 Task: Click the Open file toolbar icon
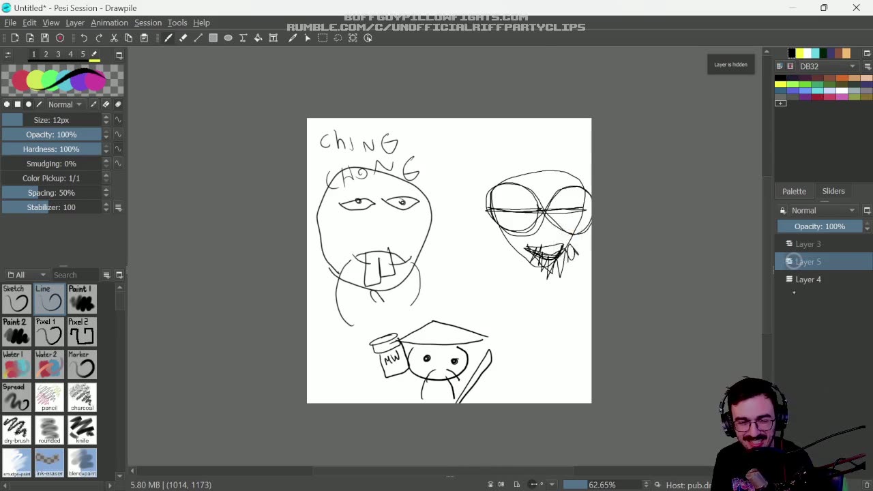pyautogui.click(x=30, y=38)
